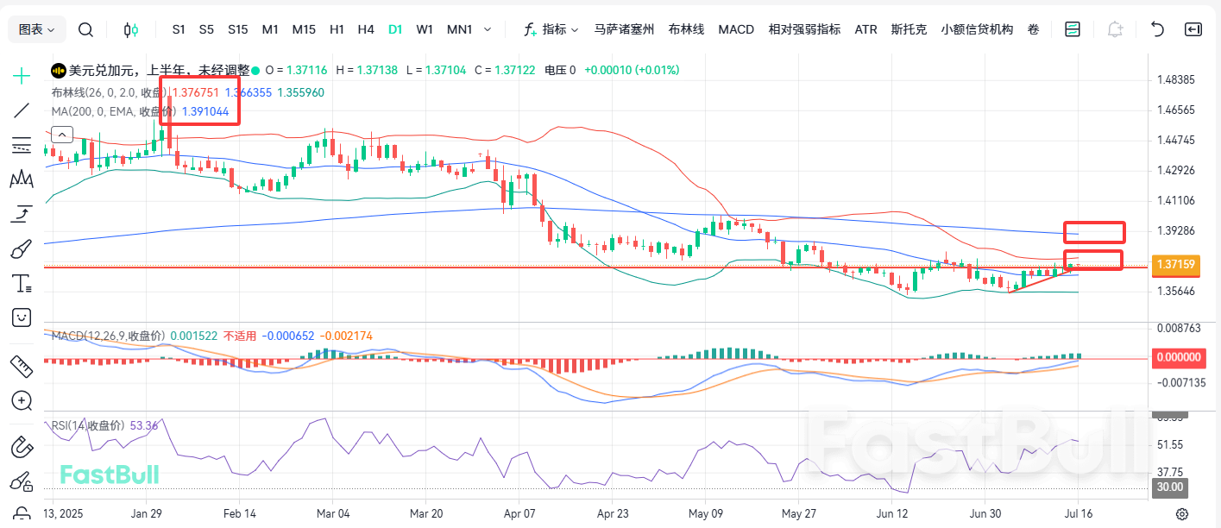Select the text annotation tool
The image size is (1221, 528).
coord(21,283)
